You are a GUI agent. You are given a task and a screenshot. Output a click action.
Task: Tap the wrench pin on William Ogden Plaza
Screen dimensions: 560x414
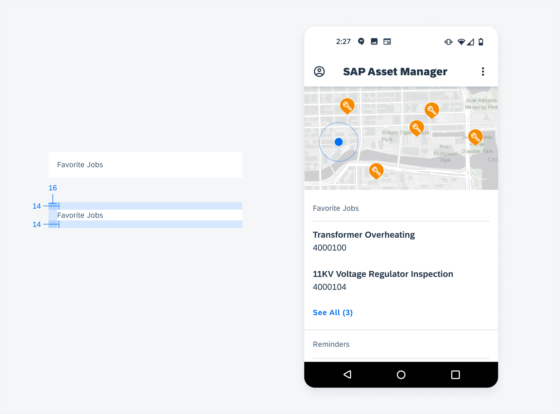click(417, 128)
